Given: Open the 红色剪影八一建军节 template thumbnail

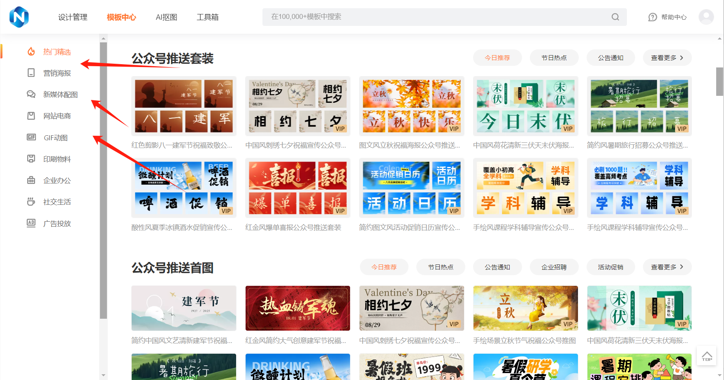Looking at the screenshot, I should click(183, 106).
